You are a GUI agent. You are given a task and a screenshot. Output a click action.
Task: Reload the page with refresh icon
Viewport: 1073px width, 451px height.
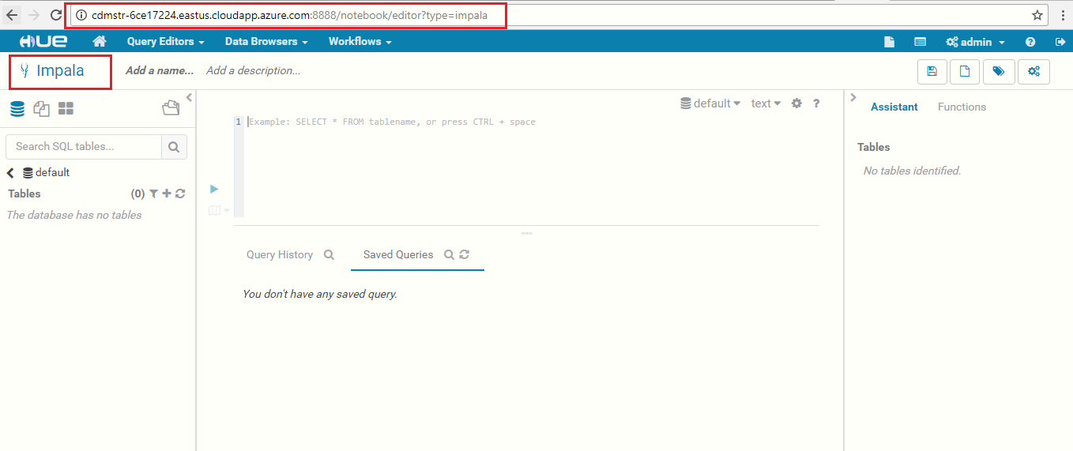[x=56, y=15]
